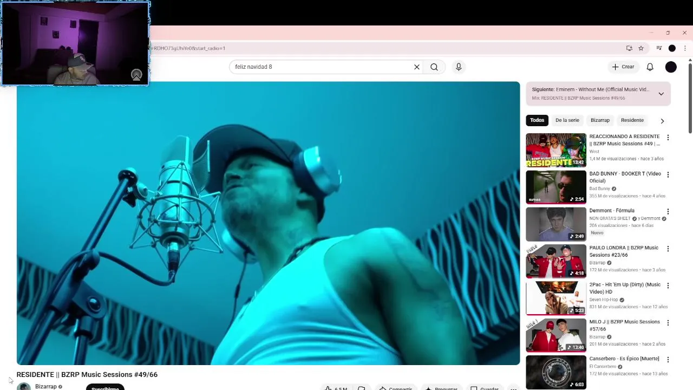The width and height of the screenshot is (693, 390).
Task: Click title 'Canserbero - Es Épico [Muerte]'
Action: click(x=624, y=359)
